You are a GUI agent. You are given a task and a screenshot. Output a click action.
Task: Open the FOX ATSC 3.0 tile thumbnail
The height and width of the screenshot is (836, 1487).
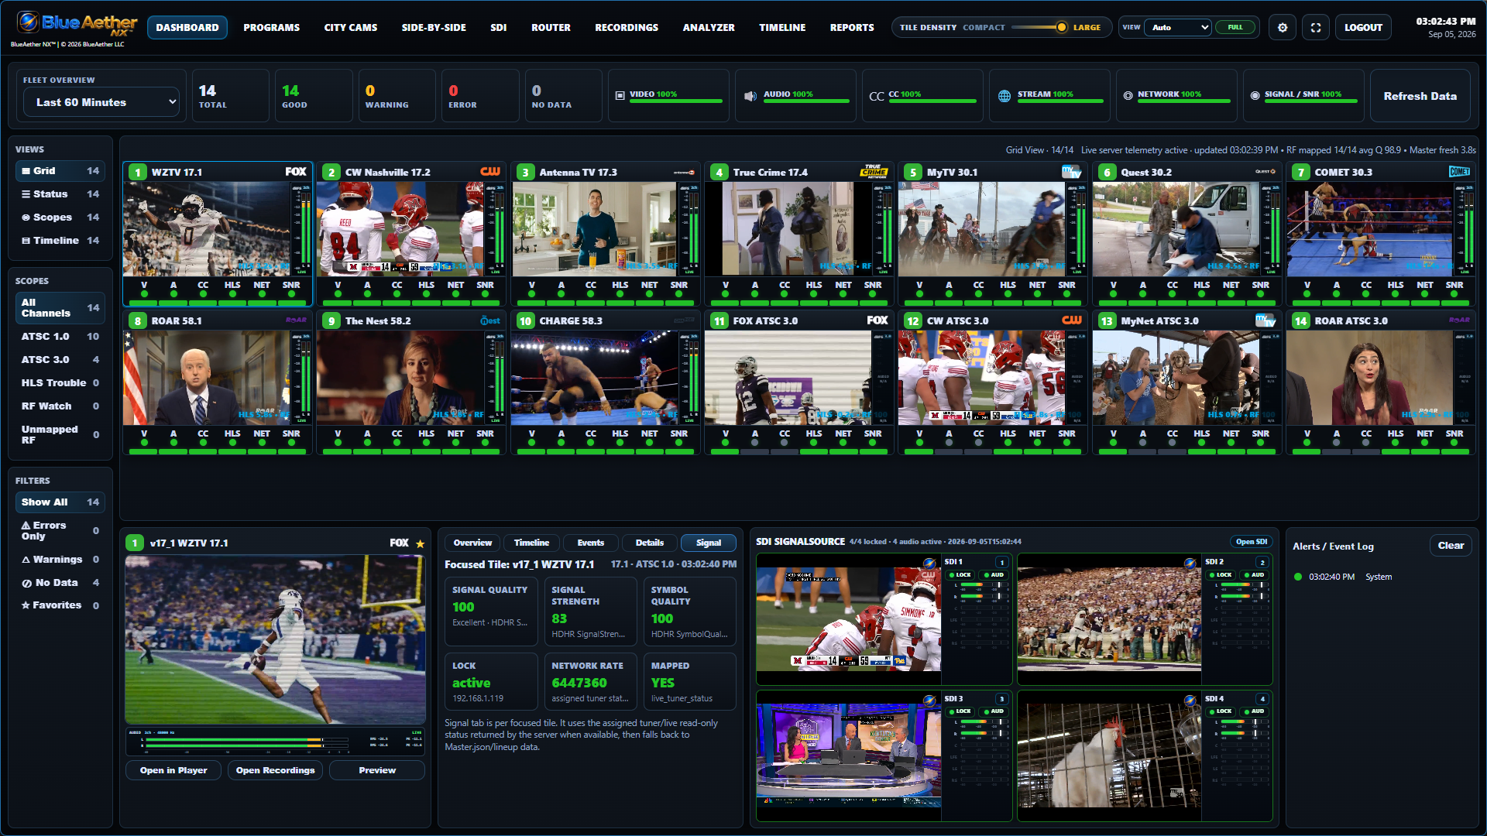pyautogui.click(x=788, y=378)
